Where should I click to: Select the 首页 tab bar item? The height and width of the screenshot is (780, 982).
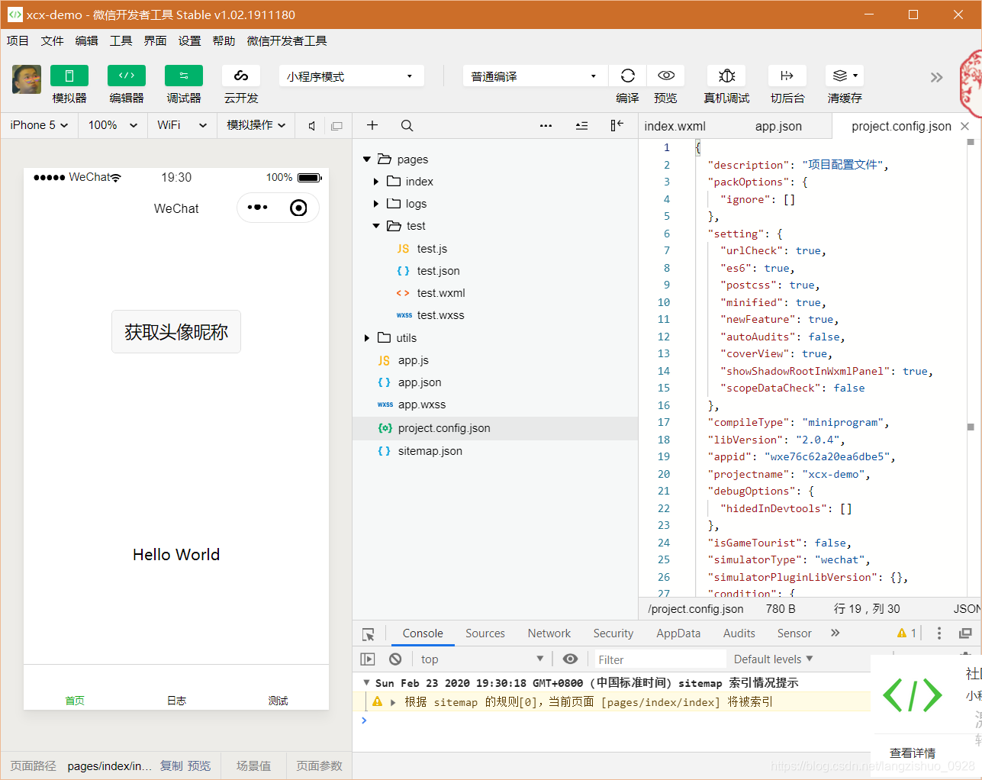[75, 701]
